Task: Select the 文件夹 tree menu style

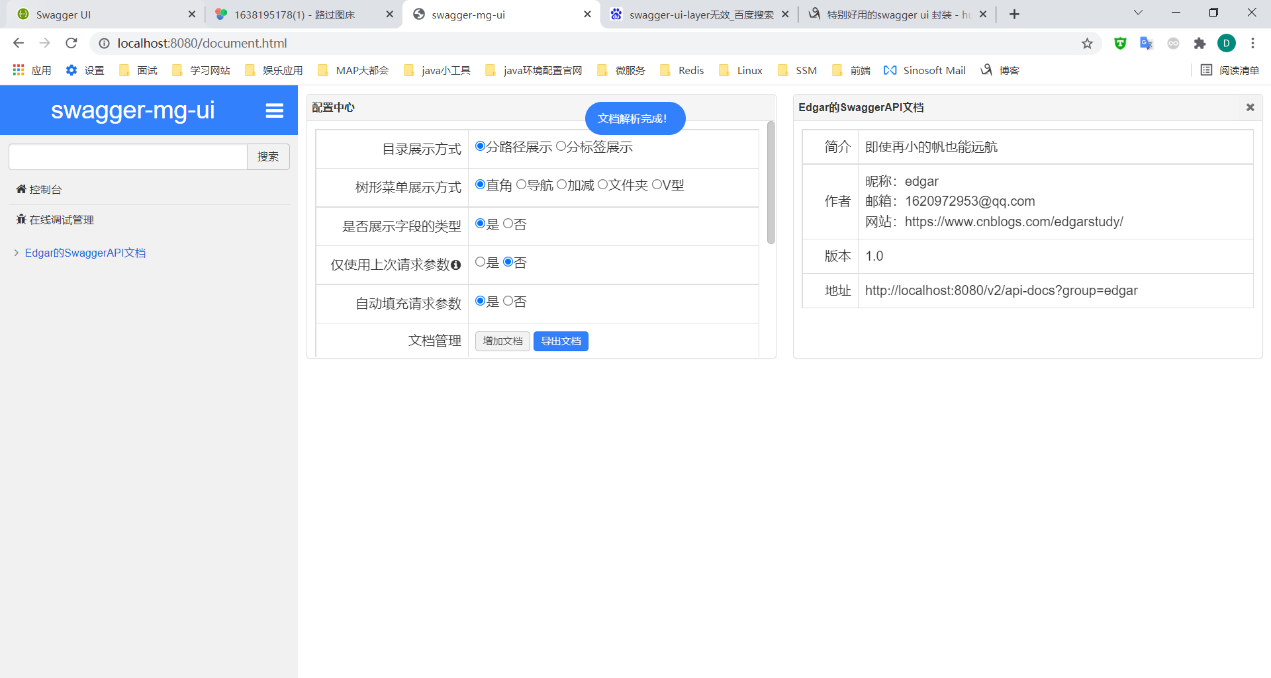Action: tap(602, 185)
